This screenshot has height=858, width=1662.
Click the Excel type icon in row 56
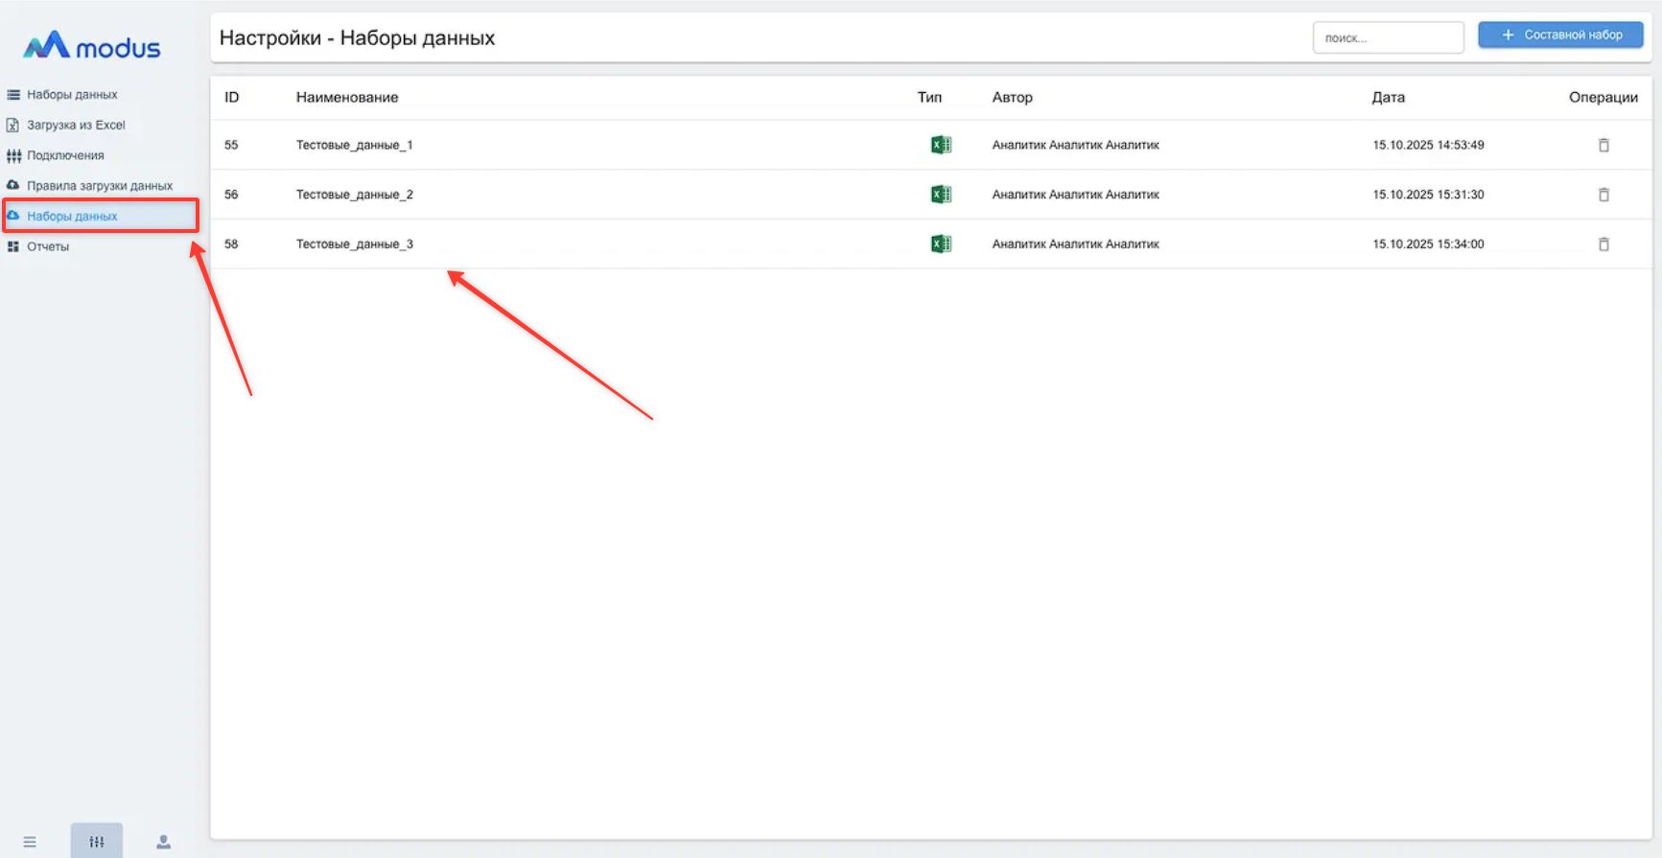point(941,195)
